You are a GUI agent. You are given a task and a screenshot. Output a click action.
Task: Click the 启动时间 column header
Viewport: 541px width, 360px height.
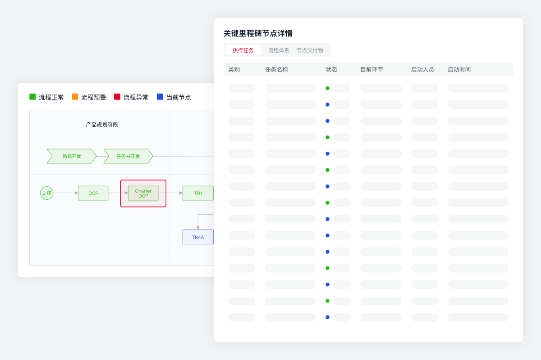tap(459, 70)
